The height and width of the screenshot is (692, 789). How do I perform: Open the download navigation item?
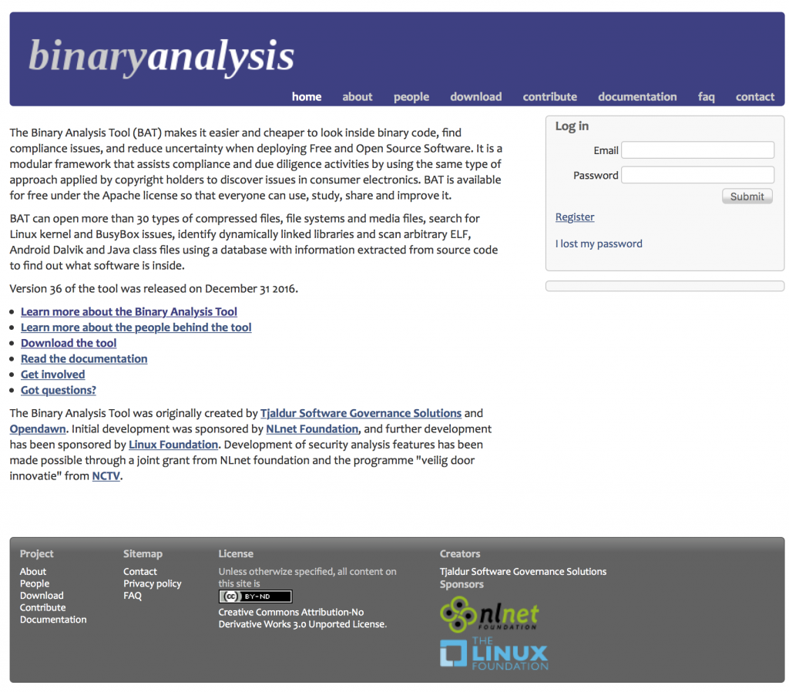(475, 97)
